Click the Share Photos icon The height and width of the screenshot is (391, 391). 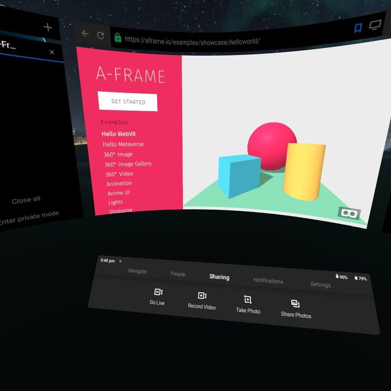295,304
